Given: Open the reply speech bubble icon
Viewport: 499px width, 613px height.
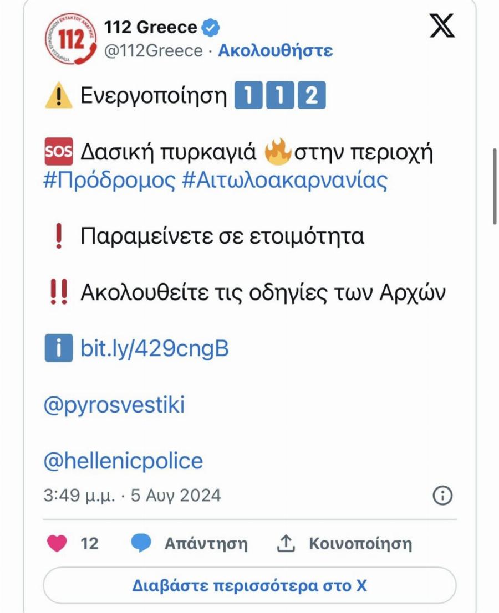Looking at the screenshot, I should click(x=141, y=543).
